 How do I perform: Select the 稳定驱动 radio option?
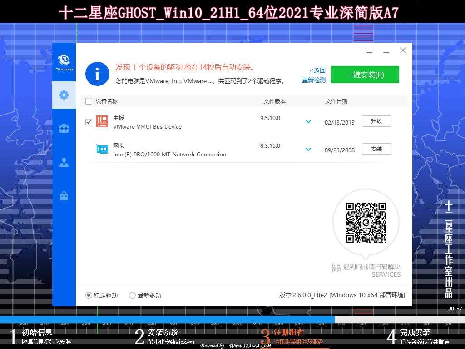pyautogui.click(x=89, y=295)
